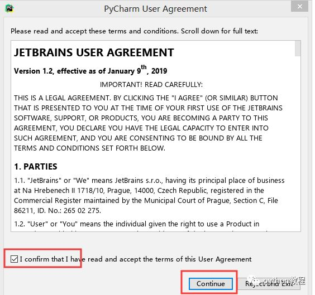315x295 pixels.
Task: Click the "PyCharm User Agreement" window title
Action: tap(155, 9)
